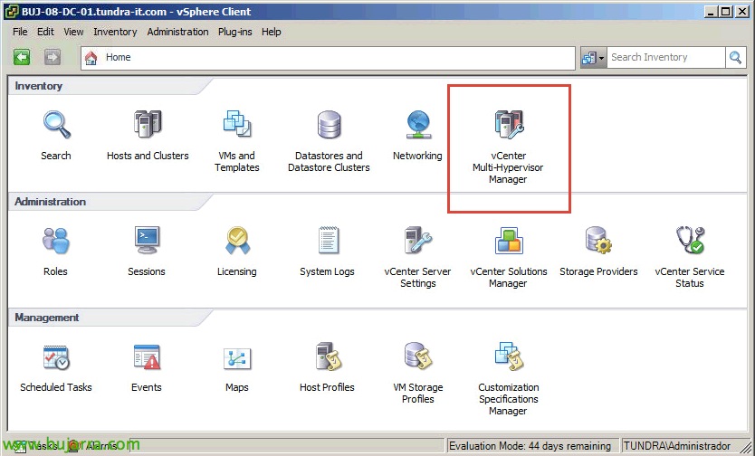The image size is (755, 456).
Task: Open the Licensing icon
Action: (x=237, y=241)
